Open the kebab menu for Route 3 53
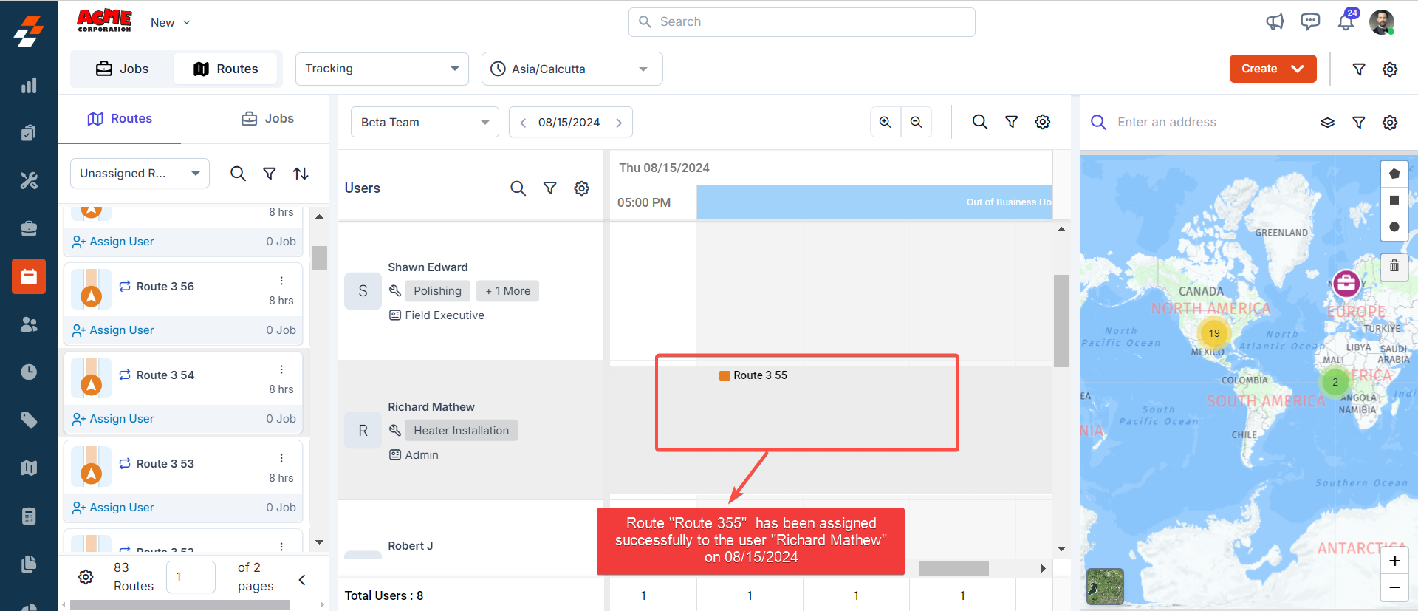This screenshot has width=1418, height=611. 281,458
